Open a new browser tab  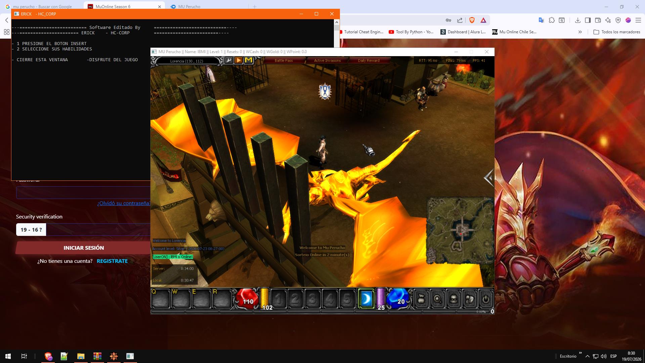pyautogui.click(x=255, y=6)
